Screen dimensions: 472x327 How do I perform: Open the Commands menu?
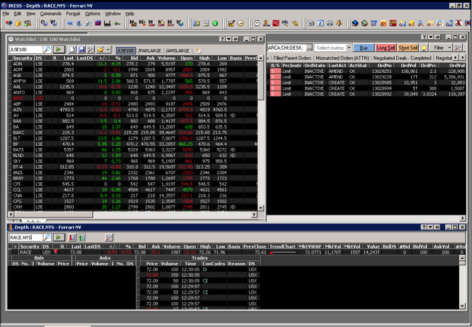[51, 14]
